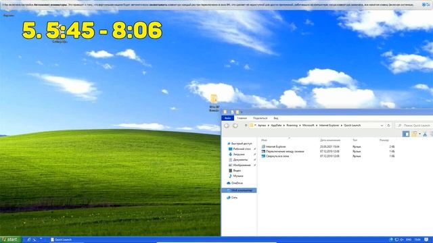Open dropdown arrow beside the folder toolbar icon
The width and height of the screenshot is (433, 243).
point(419,134)
